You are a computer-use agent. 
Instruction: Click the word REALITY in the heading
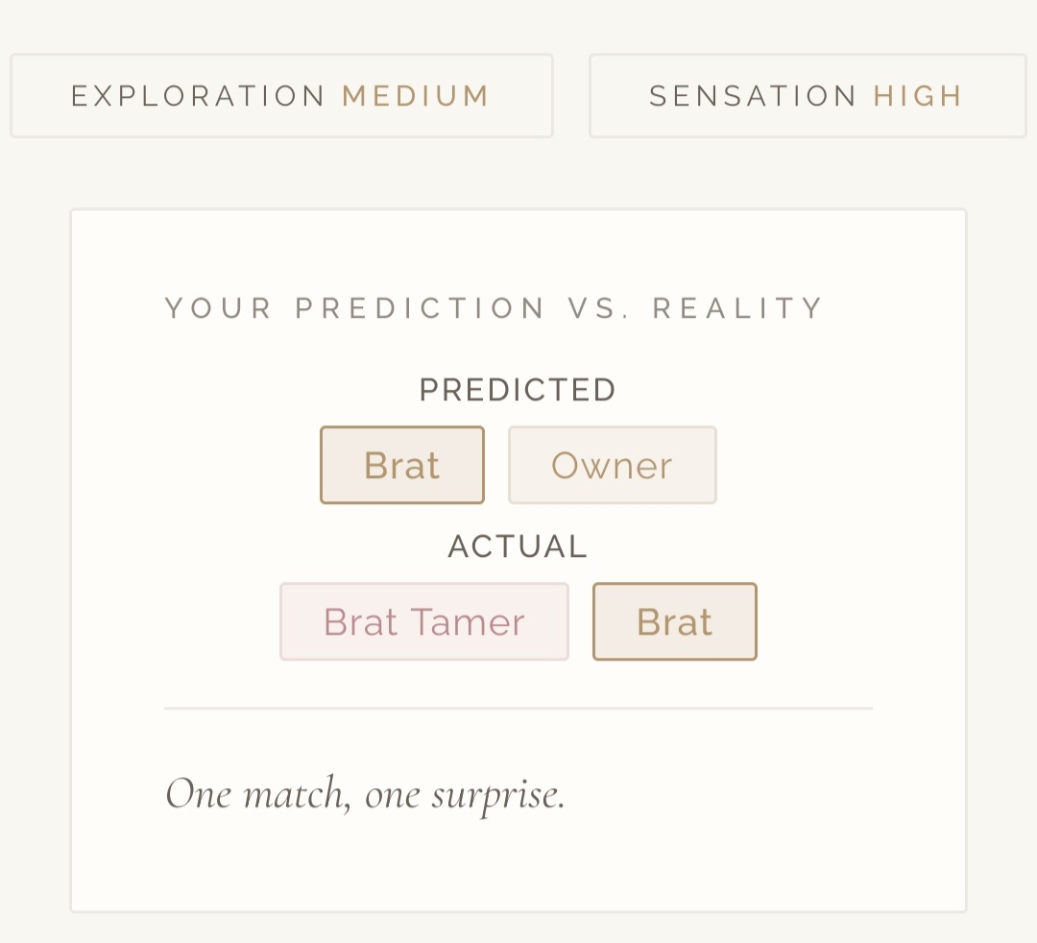(738, 308)
